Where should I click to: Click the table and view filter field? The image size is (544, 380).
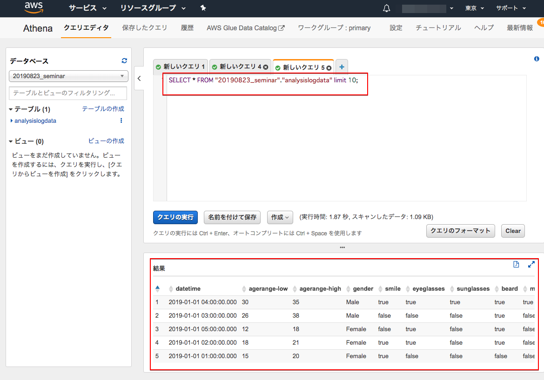68,93
